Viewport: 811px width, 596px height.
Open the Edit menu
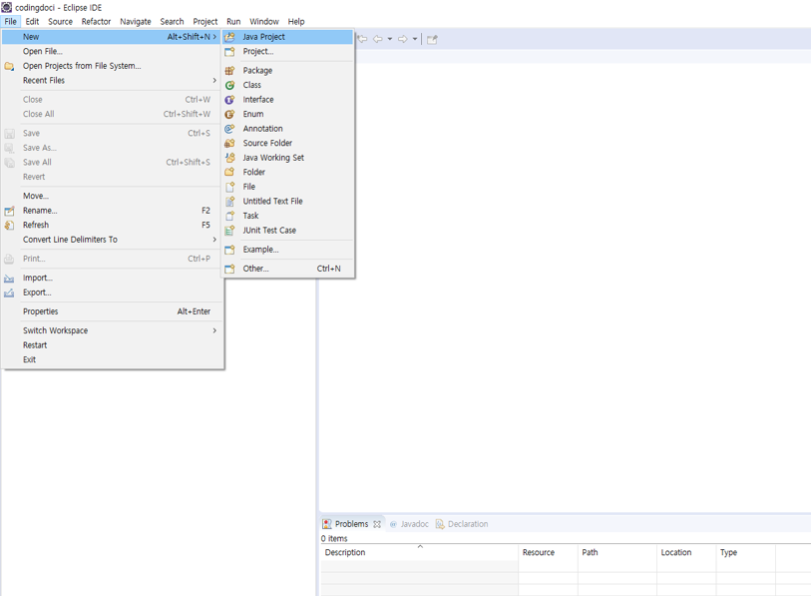point(32,21)
